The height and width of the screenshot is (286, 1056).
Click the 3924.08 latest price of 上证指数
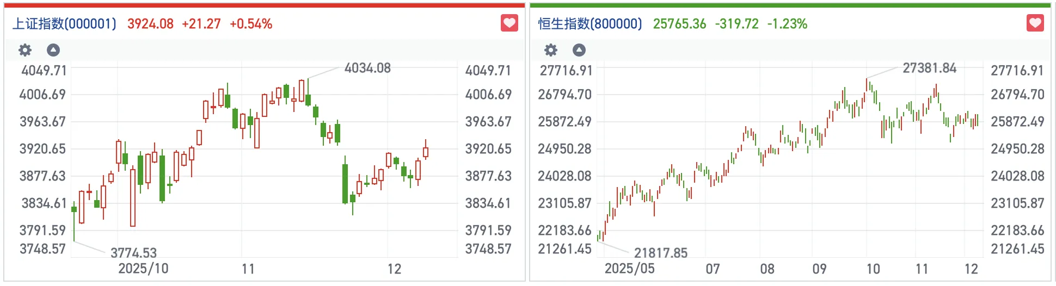click(x=150, y=24)
